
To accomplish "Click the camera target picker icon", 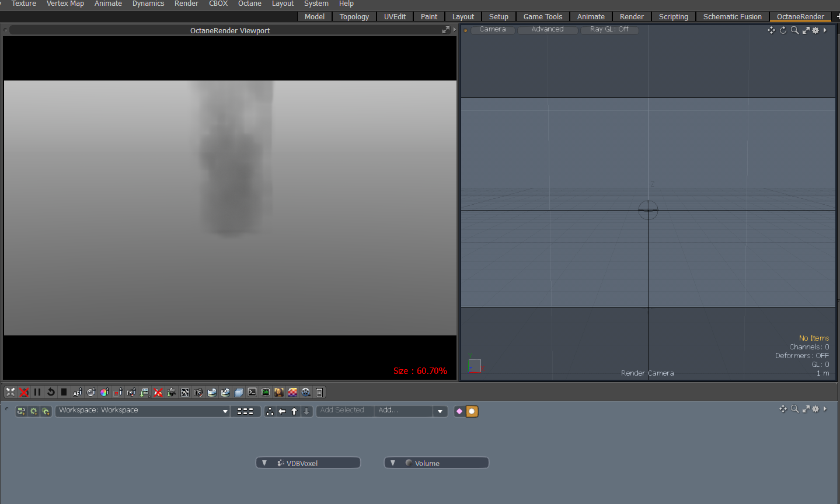I will click(131, 393).
